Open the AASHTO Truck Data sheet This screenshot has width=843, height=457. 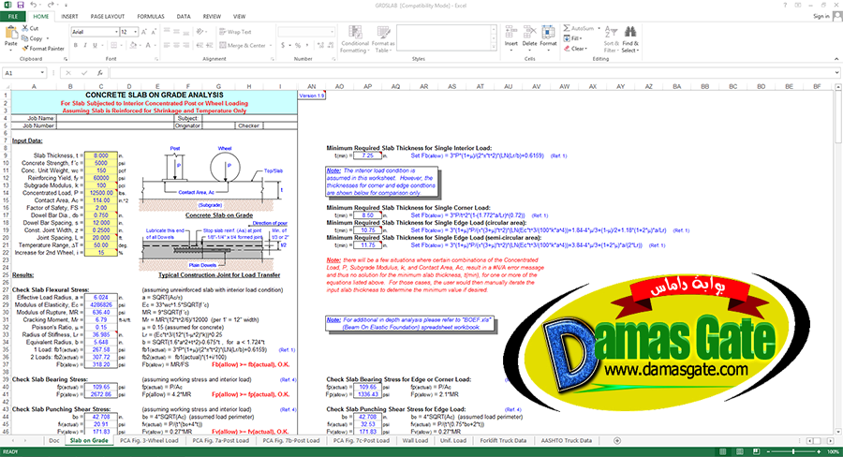point(567,440)
